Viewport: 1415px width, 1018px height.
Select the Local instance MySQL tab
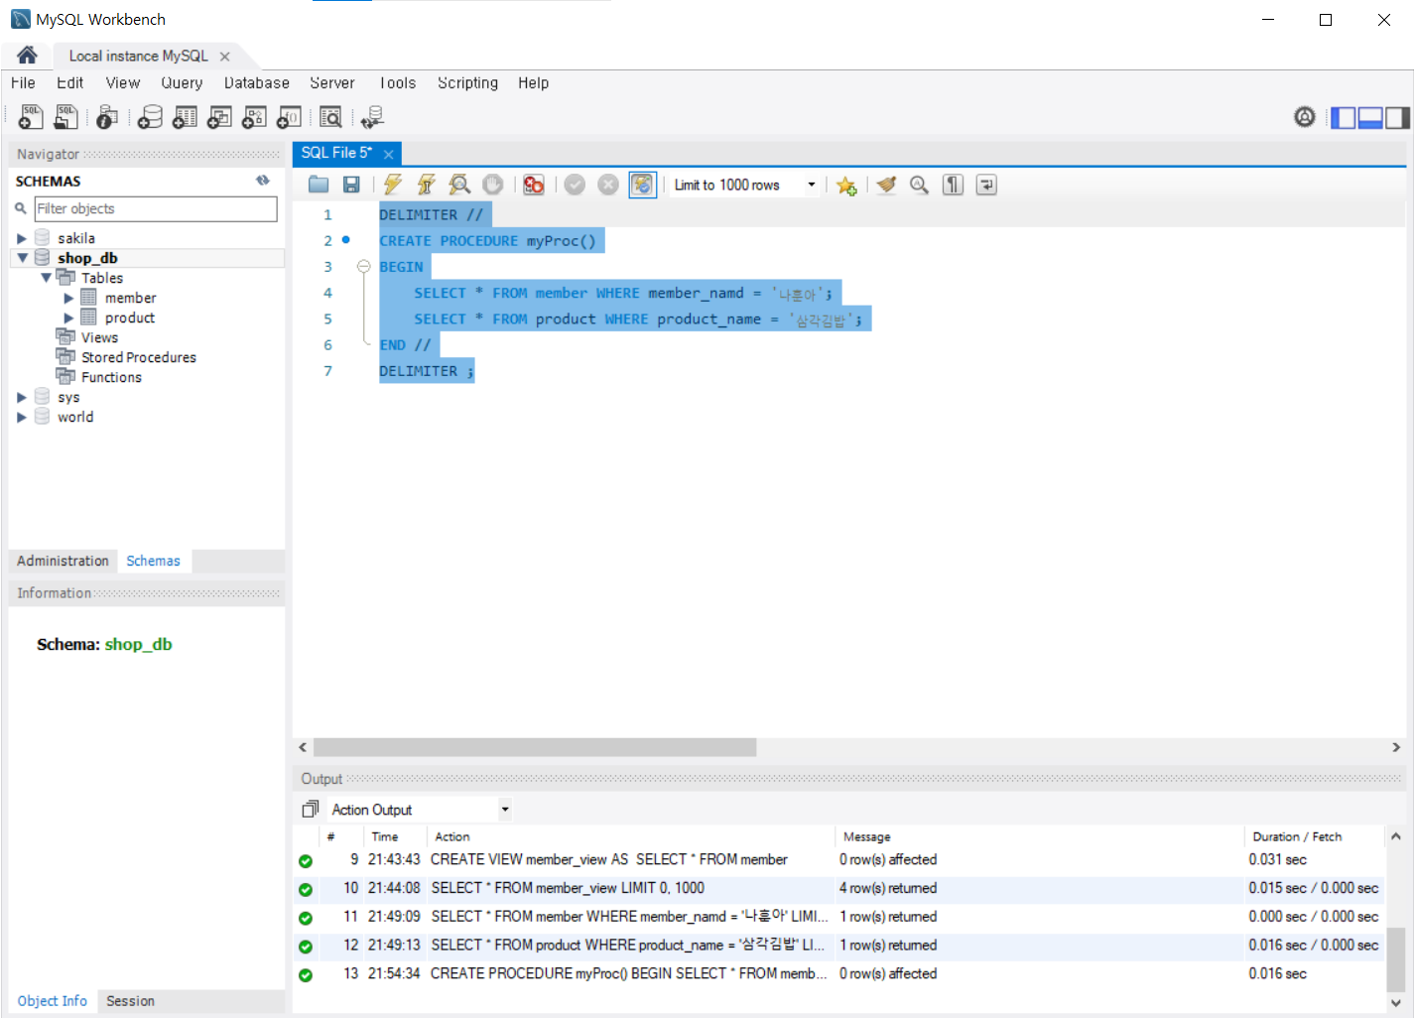click(x=138, y=56)
